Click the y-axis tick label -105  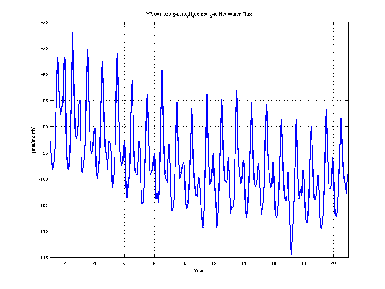coord(43,205)
